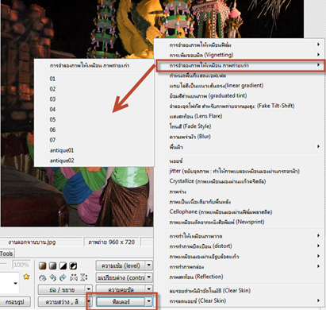Select antique preset 06
Image resolution: width=326 pixels, height=310 pixels.
pos(52,130)
